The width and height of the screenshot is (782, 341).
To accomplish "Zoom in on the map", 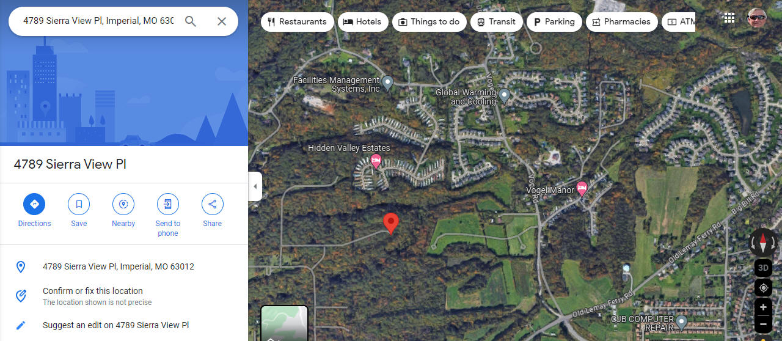I will [763, 307].
